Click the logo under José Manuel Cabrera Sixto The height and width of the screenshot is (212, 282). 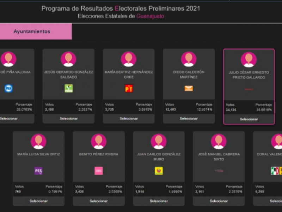point(219,171)
